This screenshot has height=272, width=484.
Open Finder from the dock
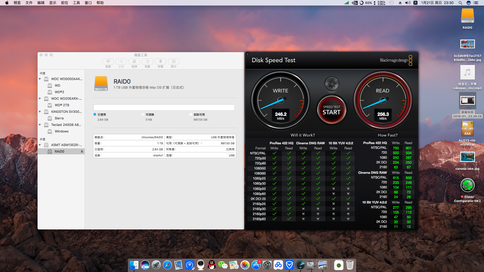coord(134,265)
